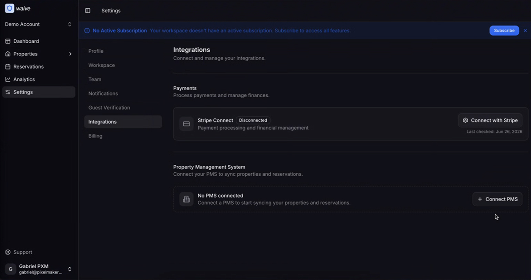Switch to the Billing settings tab
Image resolution: width=531 pixels, height=280 pixels.
[123, 136]
